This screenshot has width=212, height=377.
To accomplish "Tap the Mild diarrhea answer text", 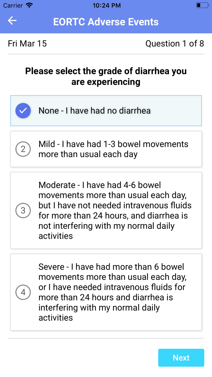I will (x=113, y=149).
